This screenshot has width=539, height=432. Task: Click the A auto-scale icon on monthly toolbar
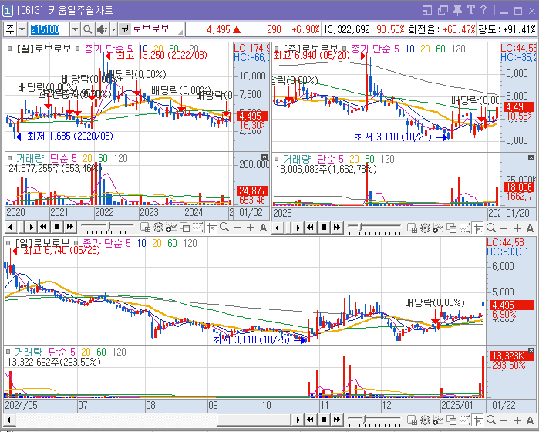point(263,228)
